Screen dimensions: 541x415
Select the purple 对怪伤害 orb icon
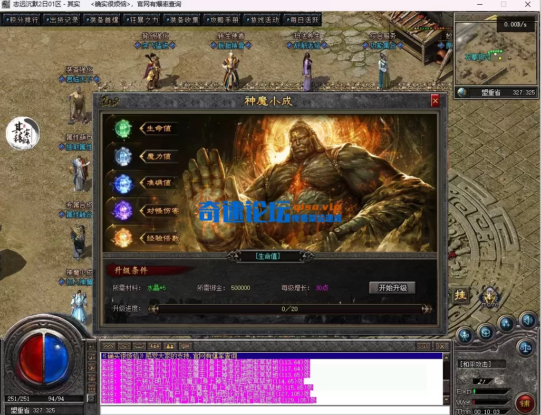123,211
